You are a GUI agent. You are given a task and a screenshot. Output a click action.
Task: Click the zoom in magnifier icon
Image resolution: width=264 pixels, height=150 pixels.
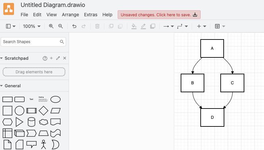tap(51, 26)
